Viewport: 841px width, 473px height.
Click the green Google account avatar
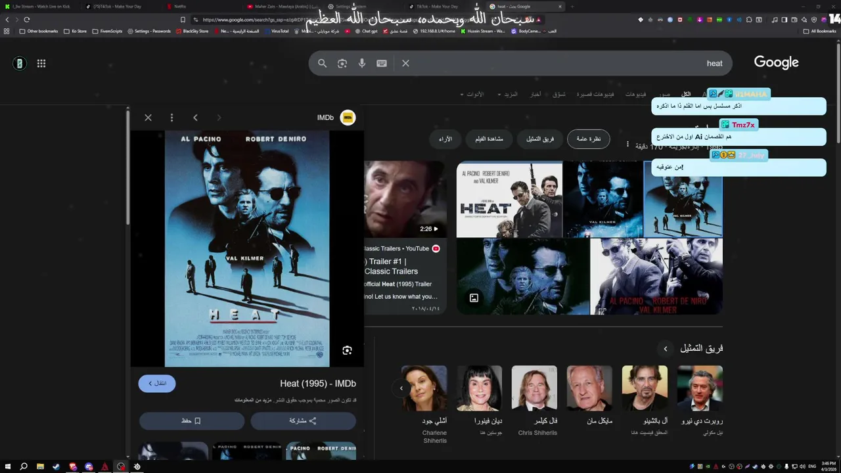coord(20,64)
